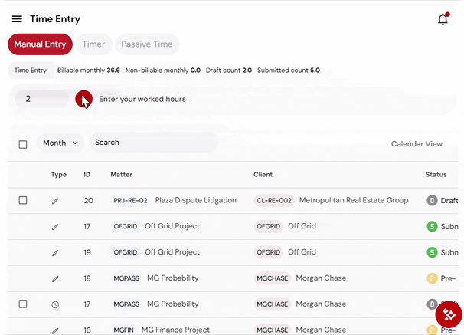464x335 pixels.
Task: Click yellow P status badge in ID 18 row
Action: pyautogui.click(x=432, y=278)
